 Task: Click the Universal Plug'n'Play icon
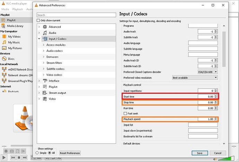coord(4,81)
